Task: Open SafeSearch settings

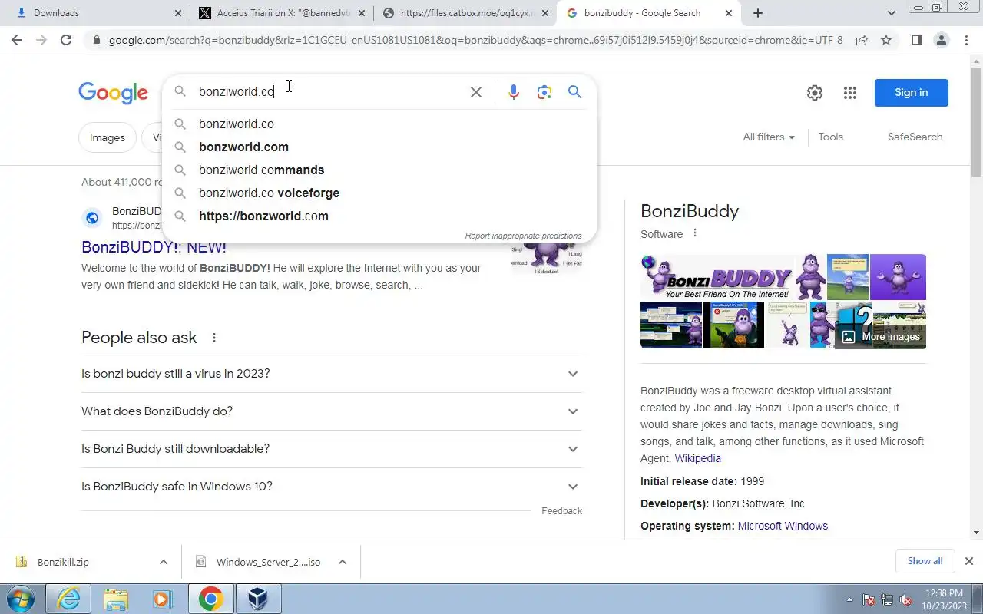Action: pyautogui.click(x=915, y=137)
